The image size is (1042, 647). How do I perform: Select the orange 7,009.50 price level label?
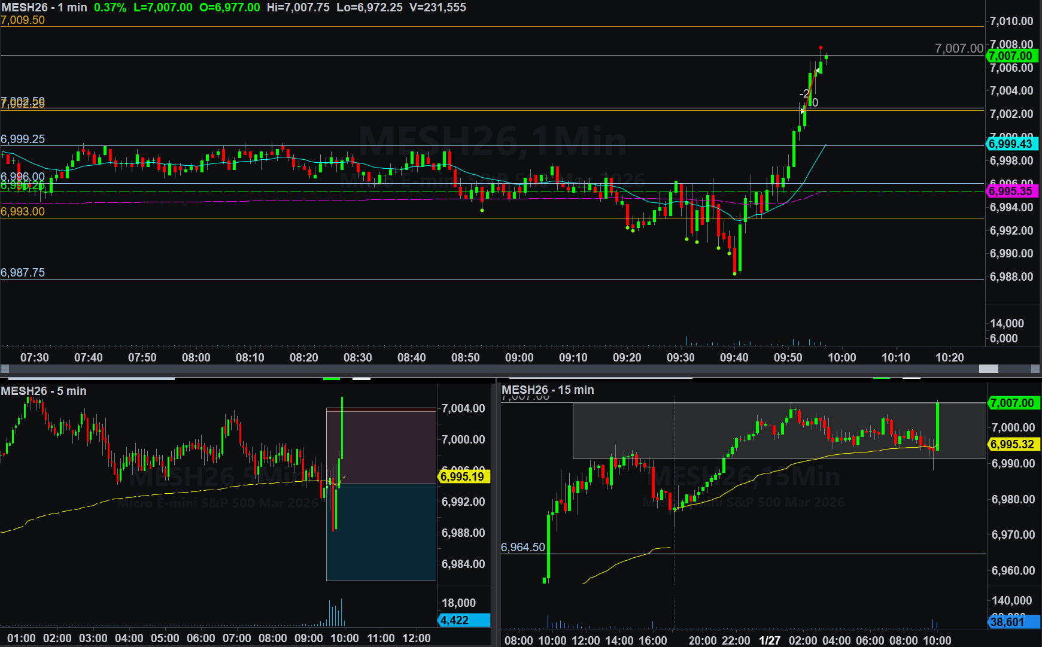23,20
